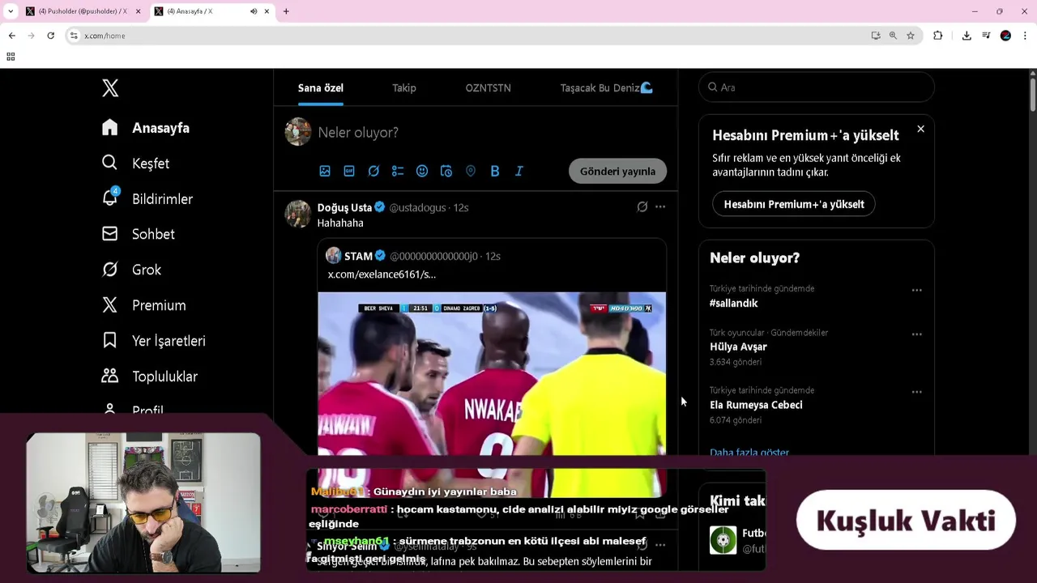Image resolution: width=1037 pixels, height=583 pixels.
Task: Open media control button in toolbar
Action: 986,36
